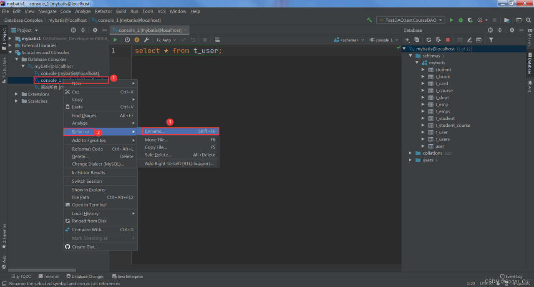Viewport: 534px width, 287px height.
Task: Click locate target icon in Database panel
Action: coord(490,30)
